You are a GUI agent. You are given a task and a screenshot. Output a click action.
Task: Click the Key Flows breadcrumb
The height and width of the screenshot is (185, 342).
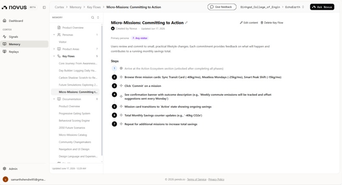pos(94,7)
